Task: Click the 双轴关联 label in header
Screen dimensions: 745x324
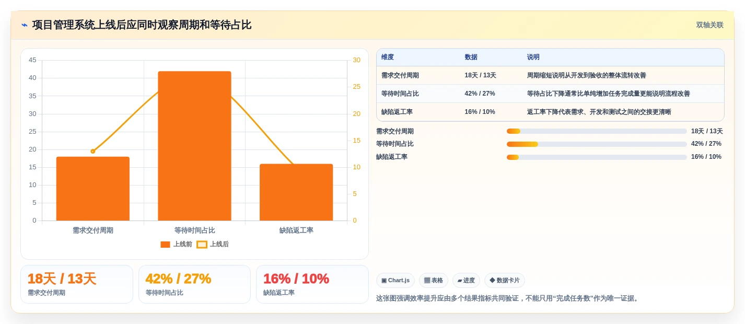Action: click(709, 25)
